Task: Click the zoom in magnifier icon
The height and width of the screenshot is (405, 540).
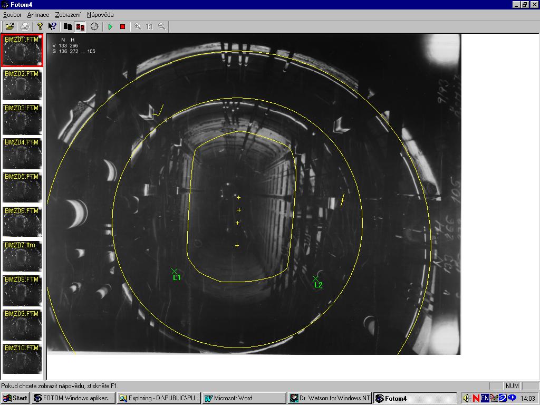Action: click(x=138, y=26)
